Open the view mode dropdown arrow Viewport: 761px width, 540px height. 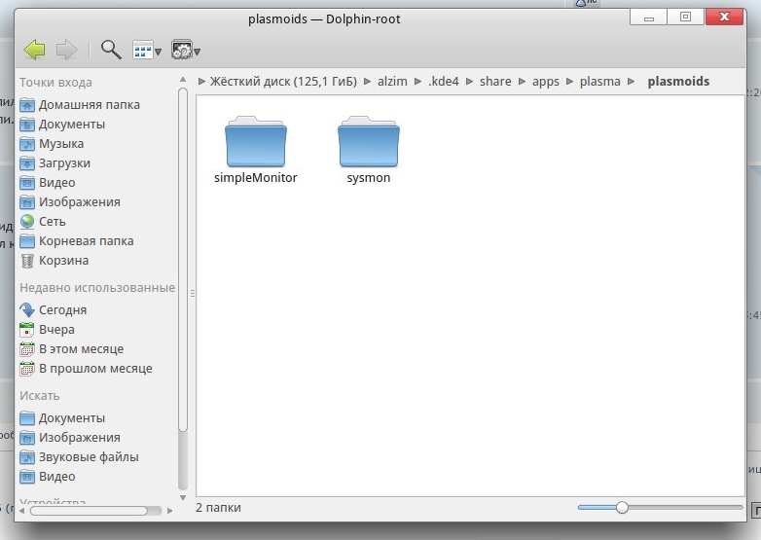point(158,52)
